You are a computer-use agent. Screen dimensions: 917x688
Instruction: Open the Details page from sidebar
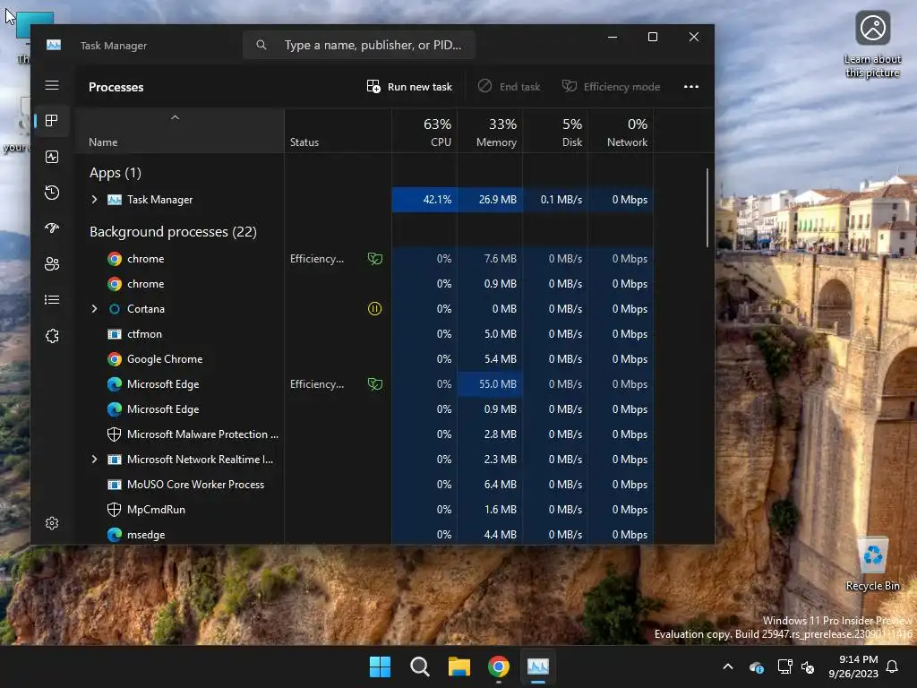coord(52,299)
